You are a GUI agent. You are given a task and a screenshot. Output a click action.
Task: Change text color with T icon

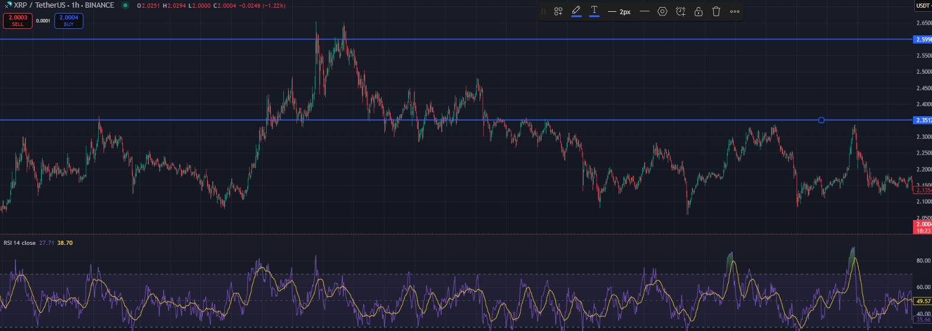tap(594, 11)
